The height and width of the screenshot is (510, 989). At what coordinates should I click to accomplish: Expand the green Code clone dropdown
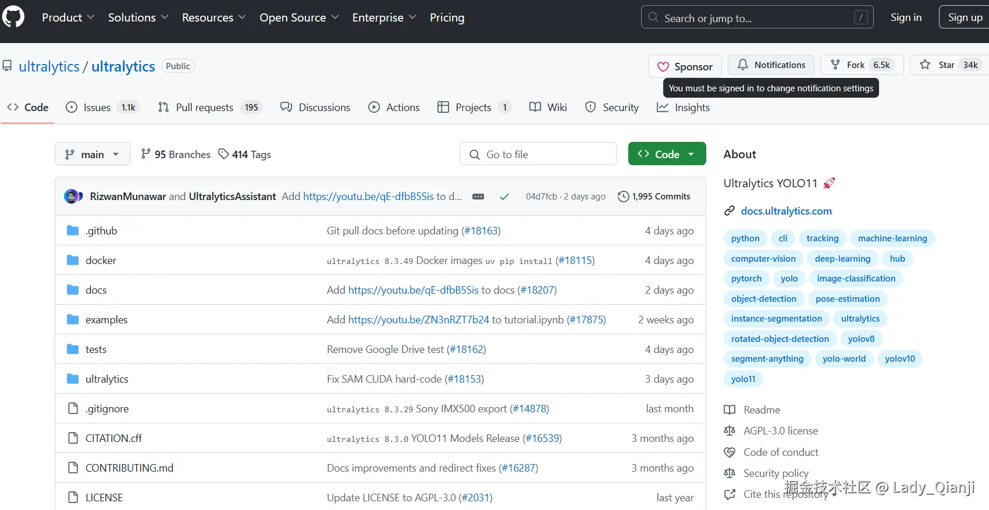[x=667, y=154]
